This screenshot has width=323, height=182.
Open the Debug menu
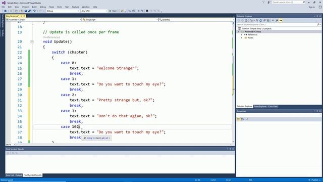[42, 7]
